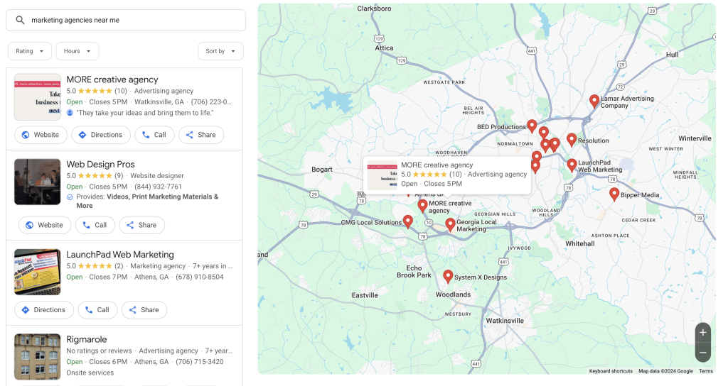
Task: Click MORE creative agency map popup card
Action: tap(447, 175)
